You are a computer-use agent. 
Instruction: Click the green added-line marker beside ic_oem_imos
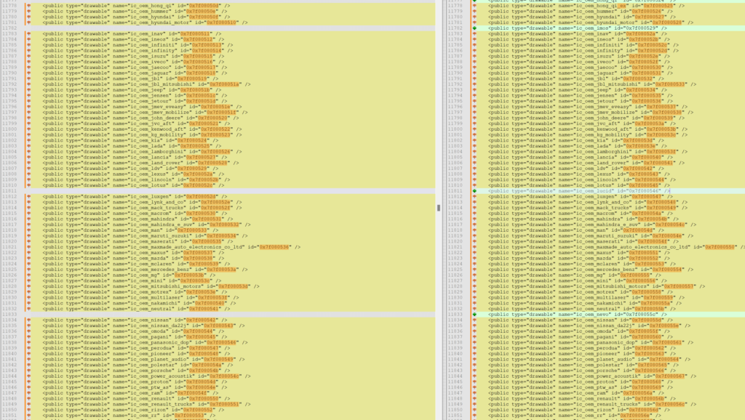pos(474,28)
